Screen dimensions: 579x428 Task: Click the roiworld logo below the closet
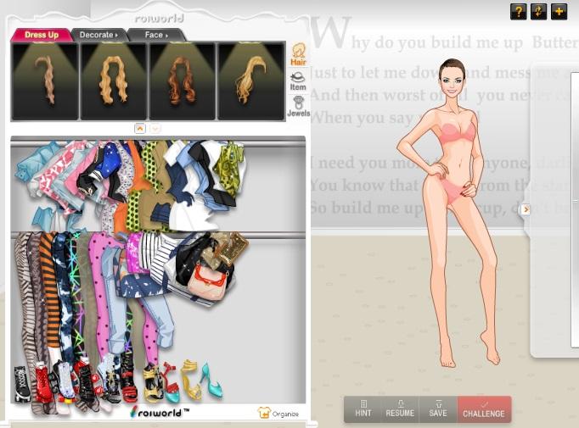(160, 413)
